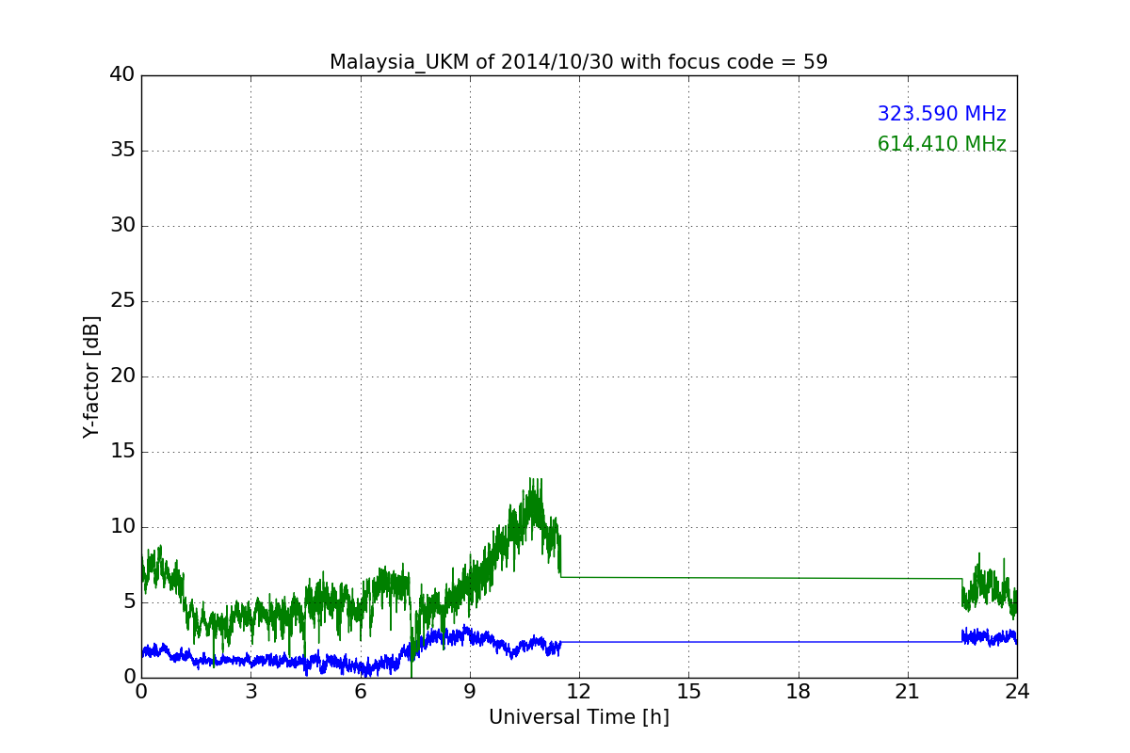Click the x-axis tick label 24
1130x753 pixels.
click(1017, 692)
